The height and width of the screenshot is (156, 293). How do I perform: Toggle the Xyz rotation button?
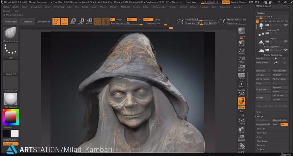(x=241, y=107)
